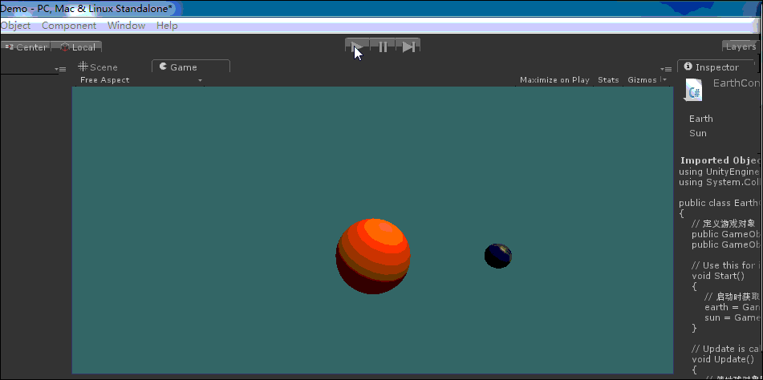This screenshot has width=763, height=380.
Task: Toggle Gizmos in the Game view
Action: coord(642,79)
